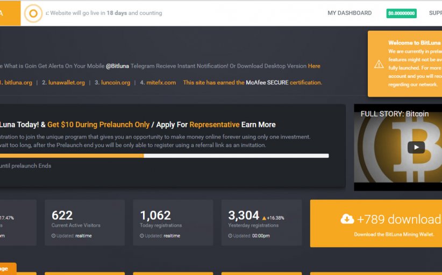The width and height of the screenshot is (442, 275).
Task: Click clock icon under Yesterday registrations
Action: (x=230, y=236)
